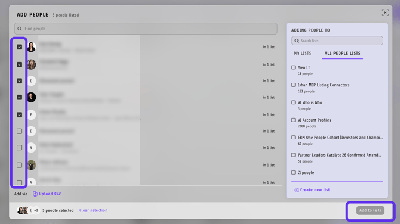The height and width of the screenshot is (224, 400).
Task: Click the magnifier icon in Search lists
Action: point(297,41)
